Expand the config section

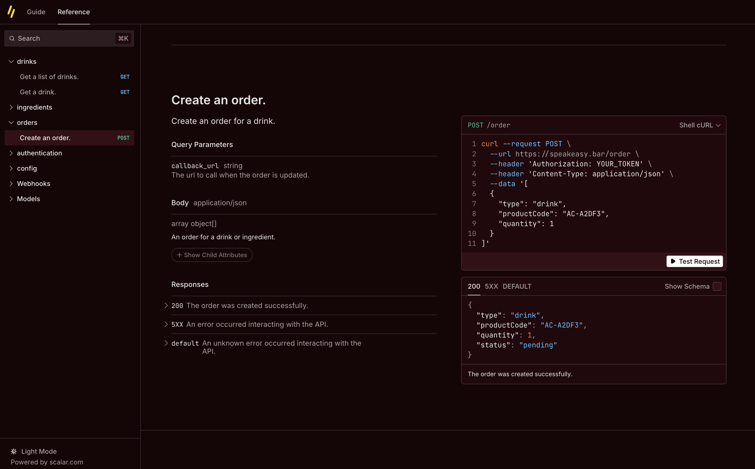[11, 168]
